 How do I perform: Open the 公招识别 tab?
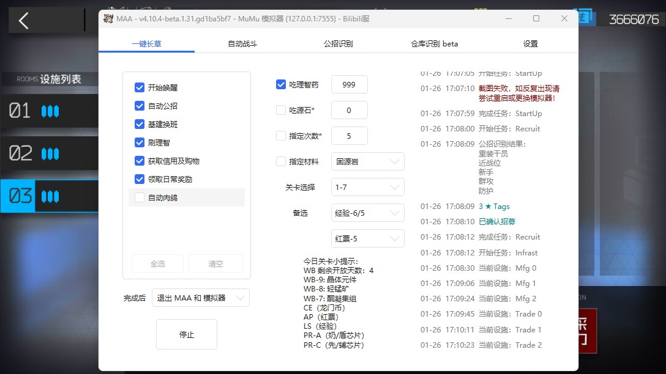339,43
